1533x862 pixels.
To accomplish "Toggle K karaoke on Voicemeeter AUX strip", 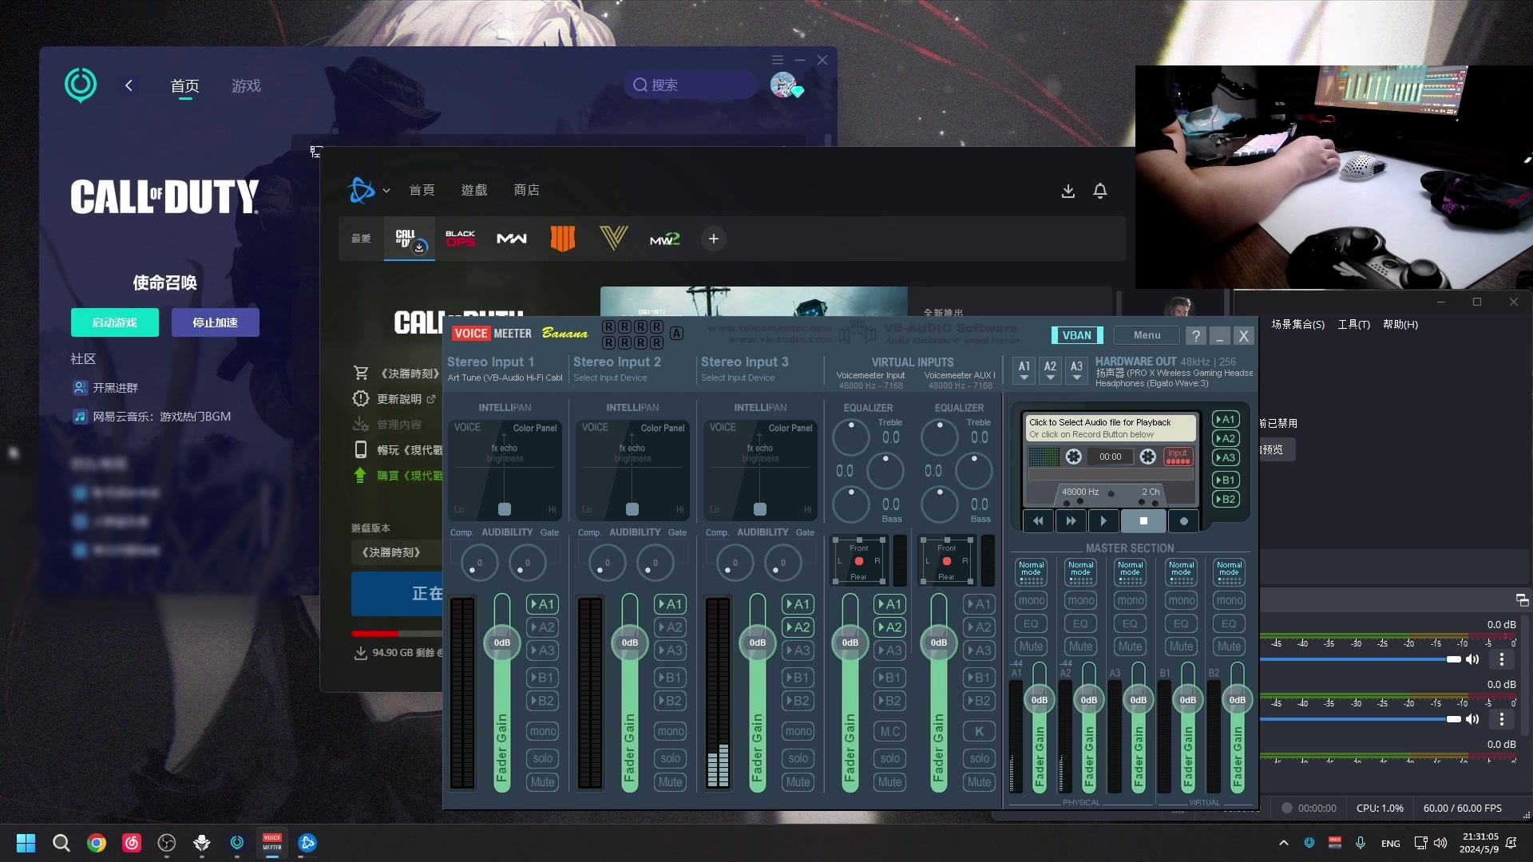I will pos(979,731).
